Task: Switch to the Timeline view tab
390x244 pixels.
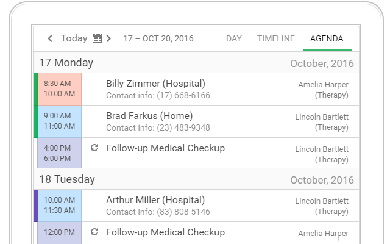Action: (275, 38)
